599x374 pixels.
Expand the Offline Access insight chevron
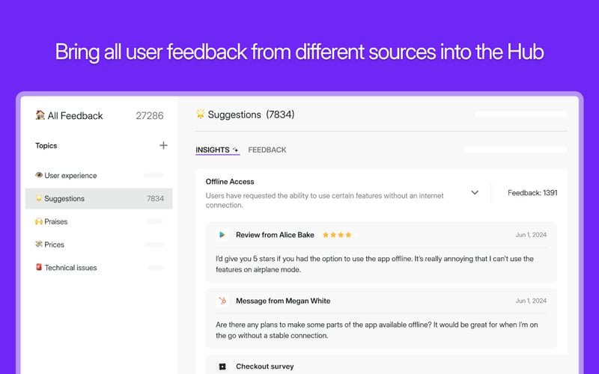tap(475, 192)
